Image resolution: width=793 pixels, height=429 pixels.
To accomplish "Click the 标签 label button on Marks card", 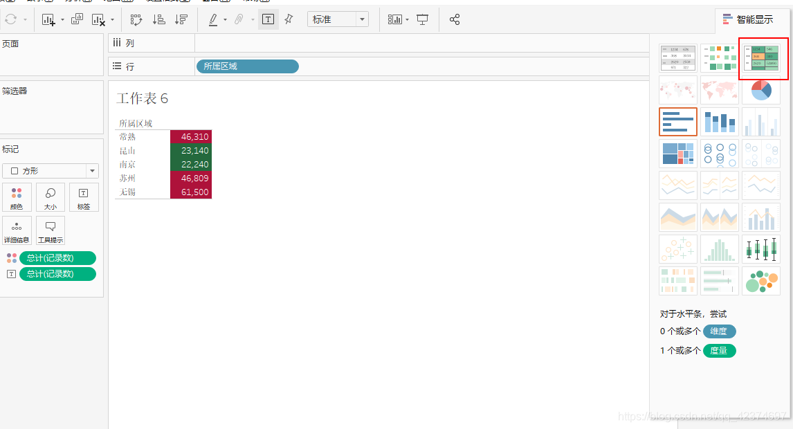I will point(84,197).
